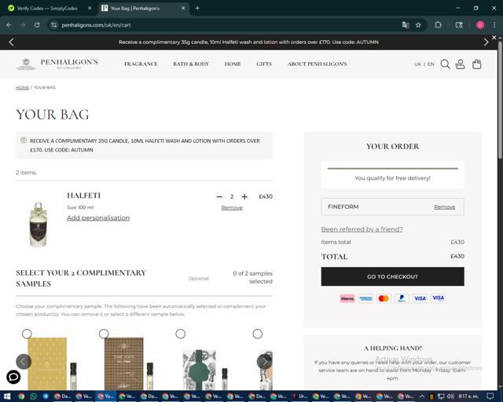
Task: Open the translate page icon
Action: click(406, 24)
